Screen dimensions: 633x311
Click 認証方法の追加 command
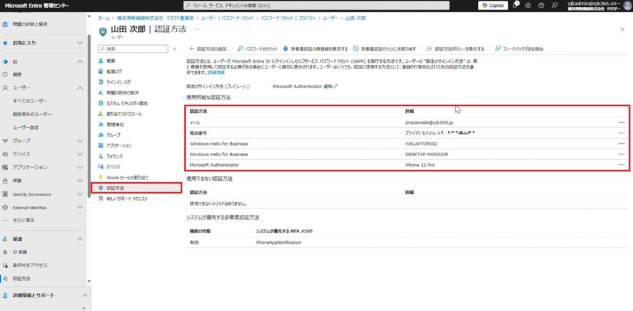pos(208,49)
